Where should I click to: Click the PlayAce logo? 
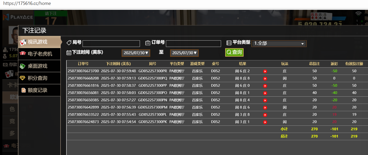[18, 17]
